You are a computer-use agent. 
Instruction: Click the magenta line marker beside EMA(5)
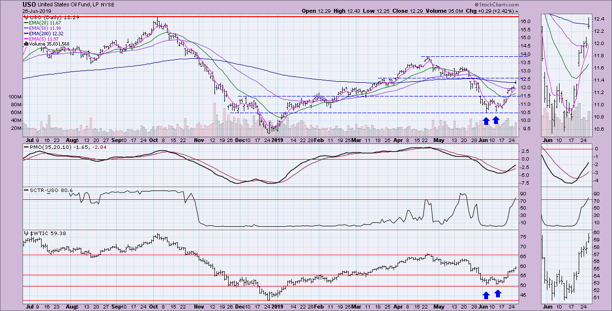point(25,39)
